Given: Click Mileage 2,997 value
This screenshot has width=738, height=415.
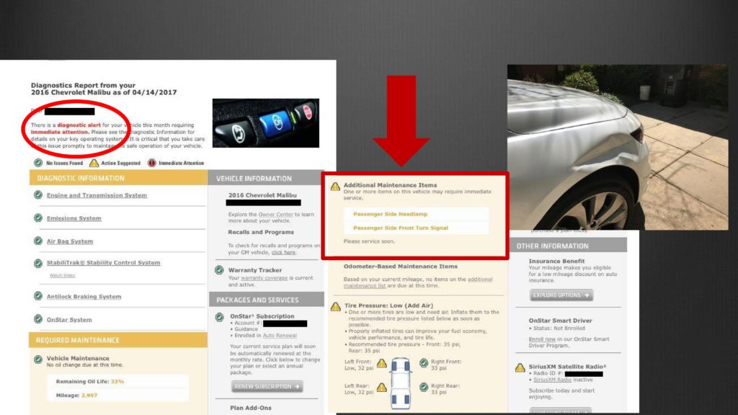Looking at the screenshot, I should 89,396.
